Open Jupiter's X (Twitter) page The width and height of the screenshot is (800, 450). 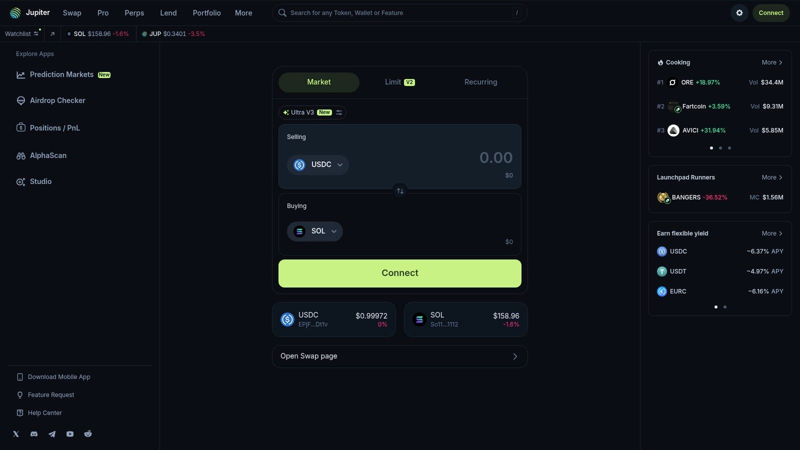point(16,434)
